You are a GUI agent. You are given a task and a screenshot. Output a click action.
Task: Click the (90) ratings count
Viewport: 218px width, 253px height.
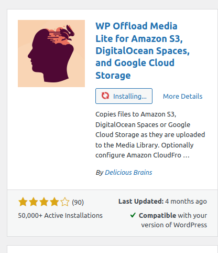[78, 202]
